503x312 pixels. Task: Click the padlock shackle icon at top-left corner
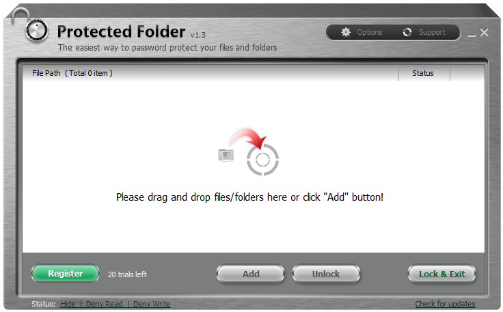click(x=21, y=16)
